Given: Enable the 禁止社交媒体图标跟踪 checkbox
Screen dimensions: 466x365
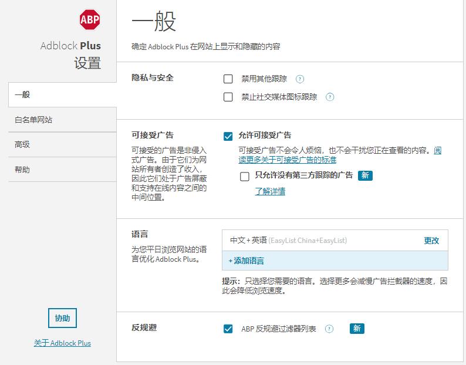Looking at the screenshot, I should 228,97.
